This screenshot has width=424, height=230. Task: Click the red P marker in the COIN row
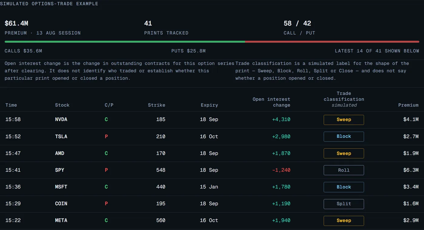pos(106,204)
